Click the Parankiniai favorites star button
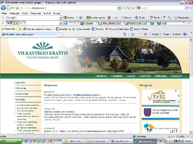The image size is (193, 144). pyautogui.click(x=8, y=29)
